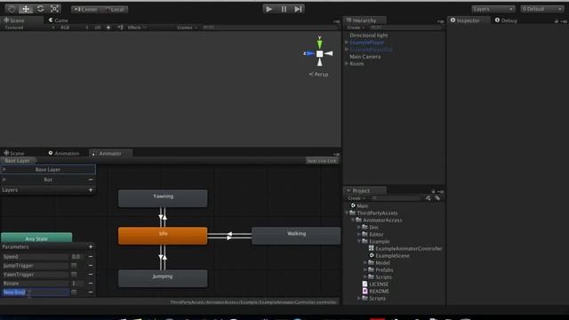Select the Jumping state node
Image resolution: width=569 pixels, height=320 pixels.
163,278
